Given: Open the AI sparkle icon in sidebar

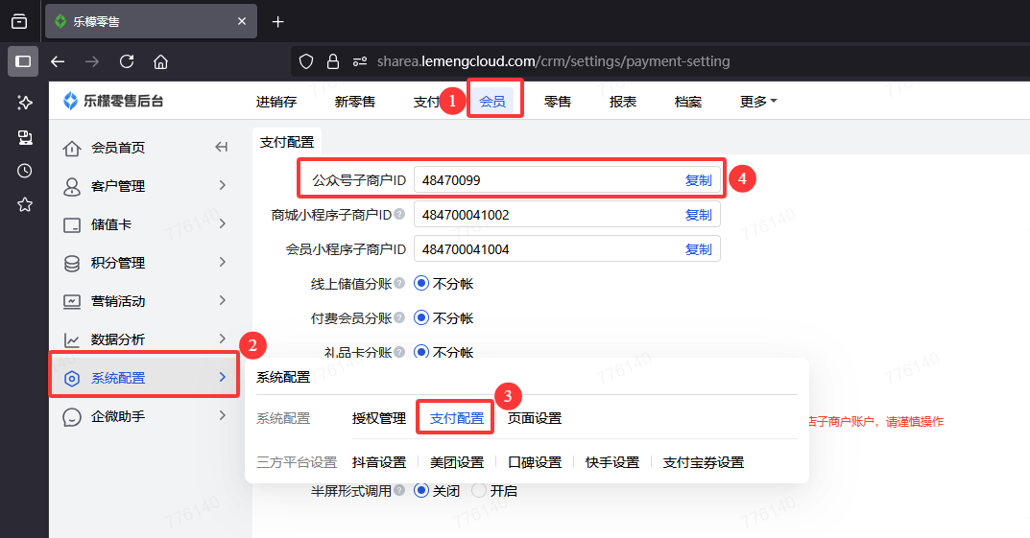Looking at the screenshot, I should click(24, 103).
